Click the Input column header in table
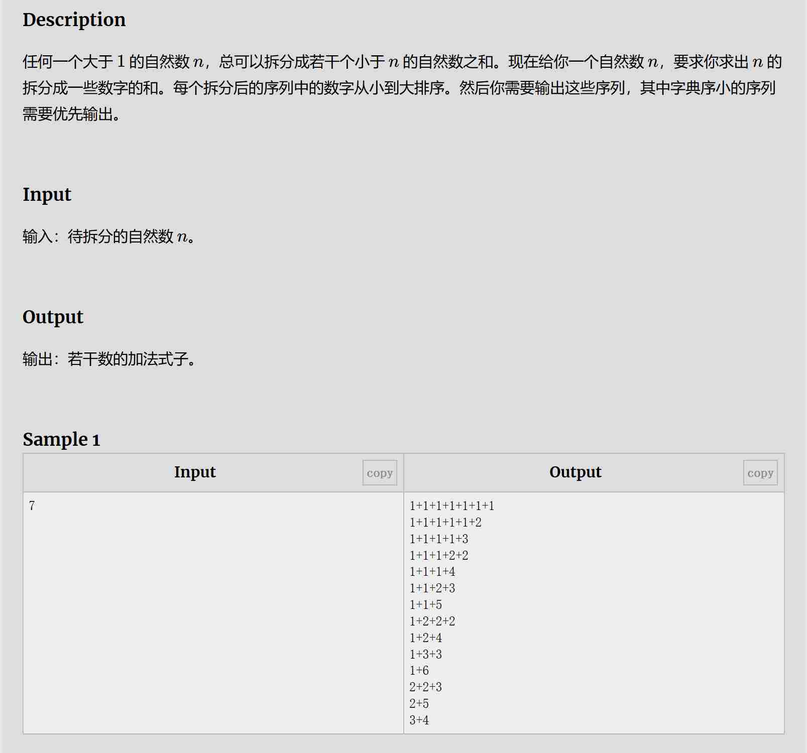Viewport: 807px width, 753px height. (195, 472)
